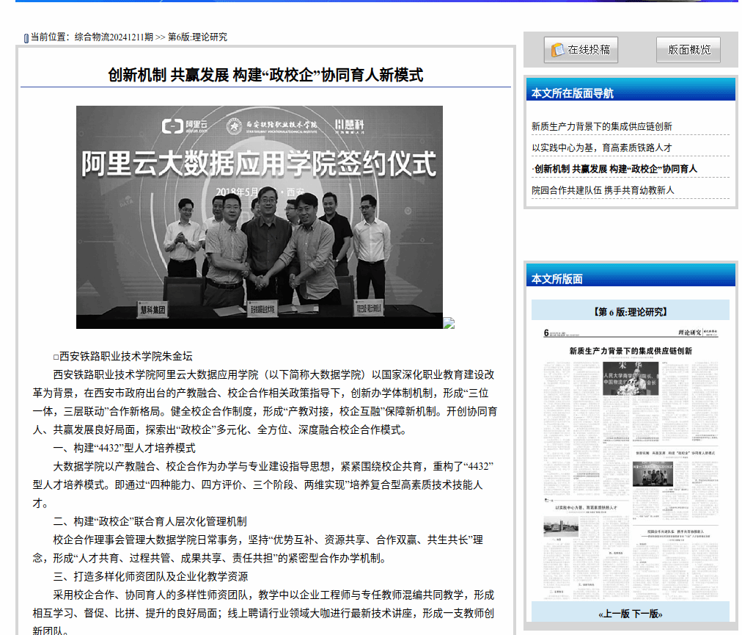Open article 以实践中心为基，育高素质铁路人才

pyautogui.click(x=601, y=148)
